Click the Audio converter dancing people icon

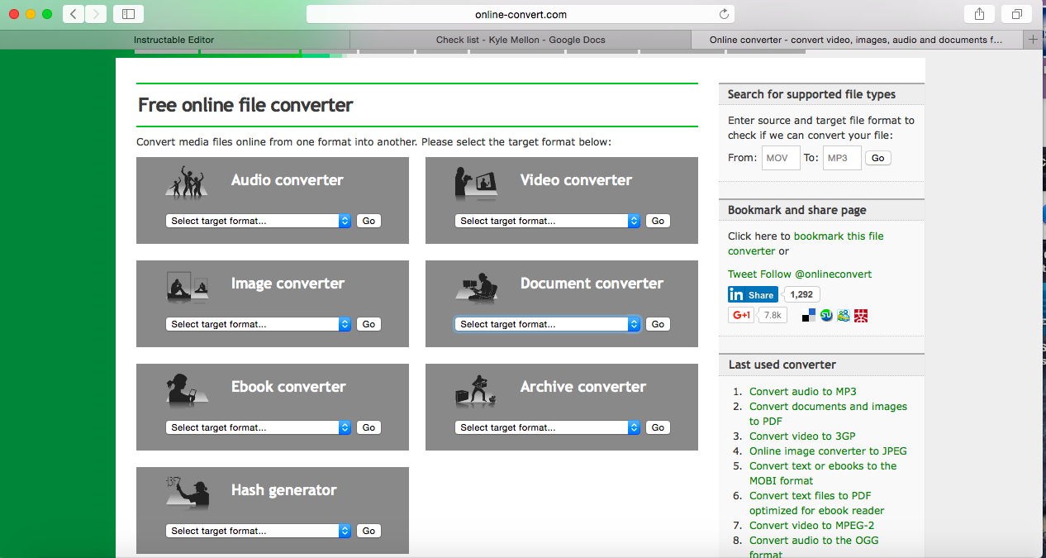click(x=186, y=181)
